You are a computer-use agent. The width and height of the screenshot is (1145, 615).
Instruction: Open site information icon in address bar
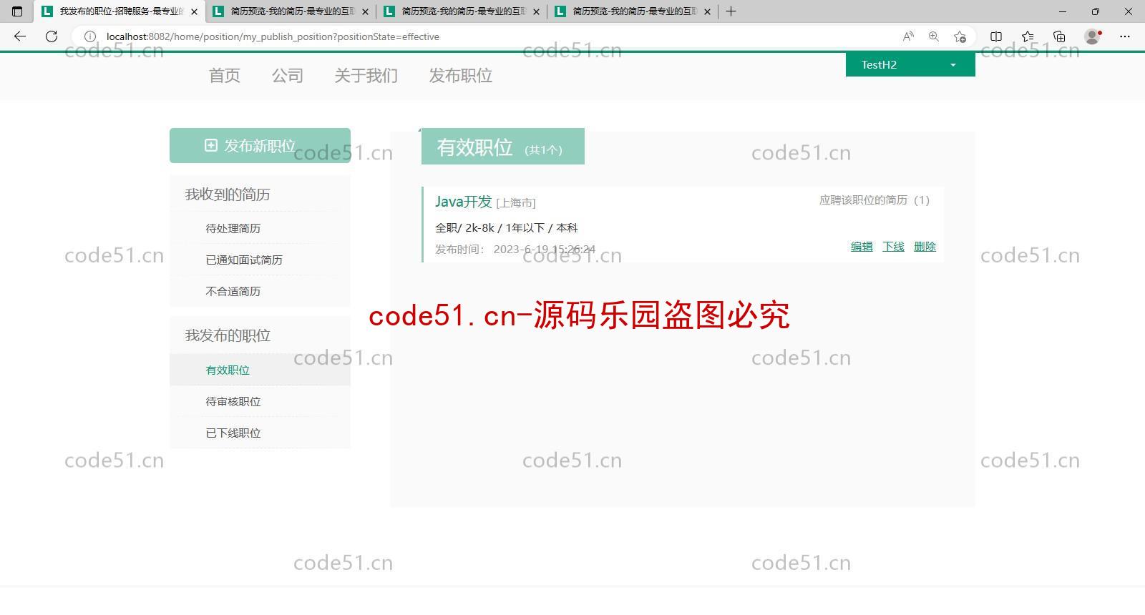pos(90,36)
